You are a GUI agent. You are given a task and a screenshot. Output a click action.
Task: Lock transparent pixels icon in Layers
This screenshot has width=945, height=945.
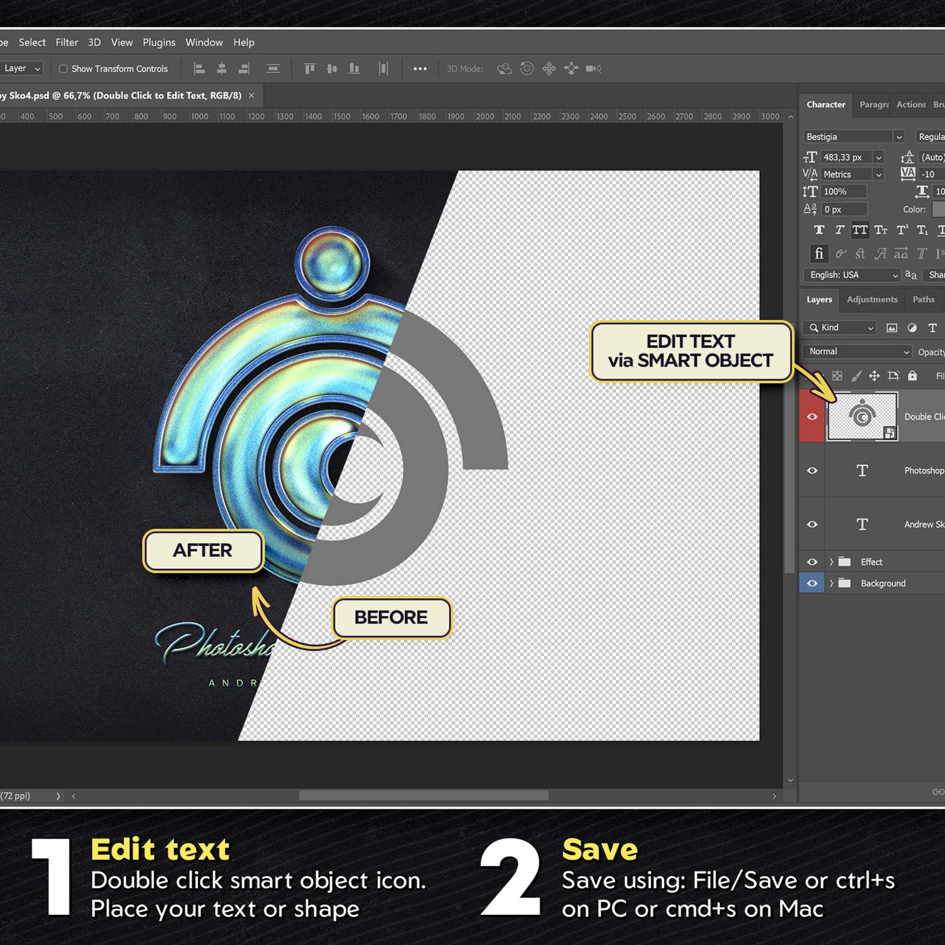tap(837, 376)
